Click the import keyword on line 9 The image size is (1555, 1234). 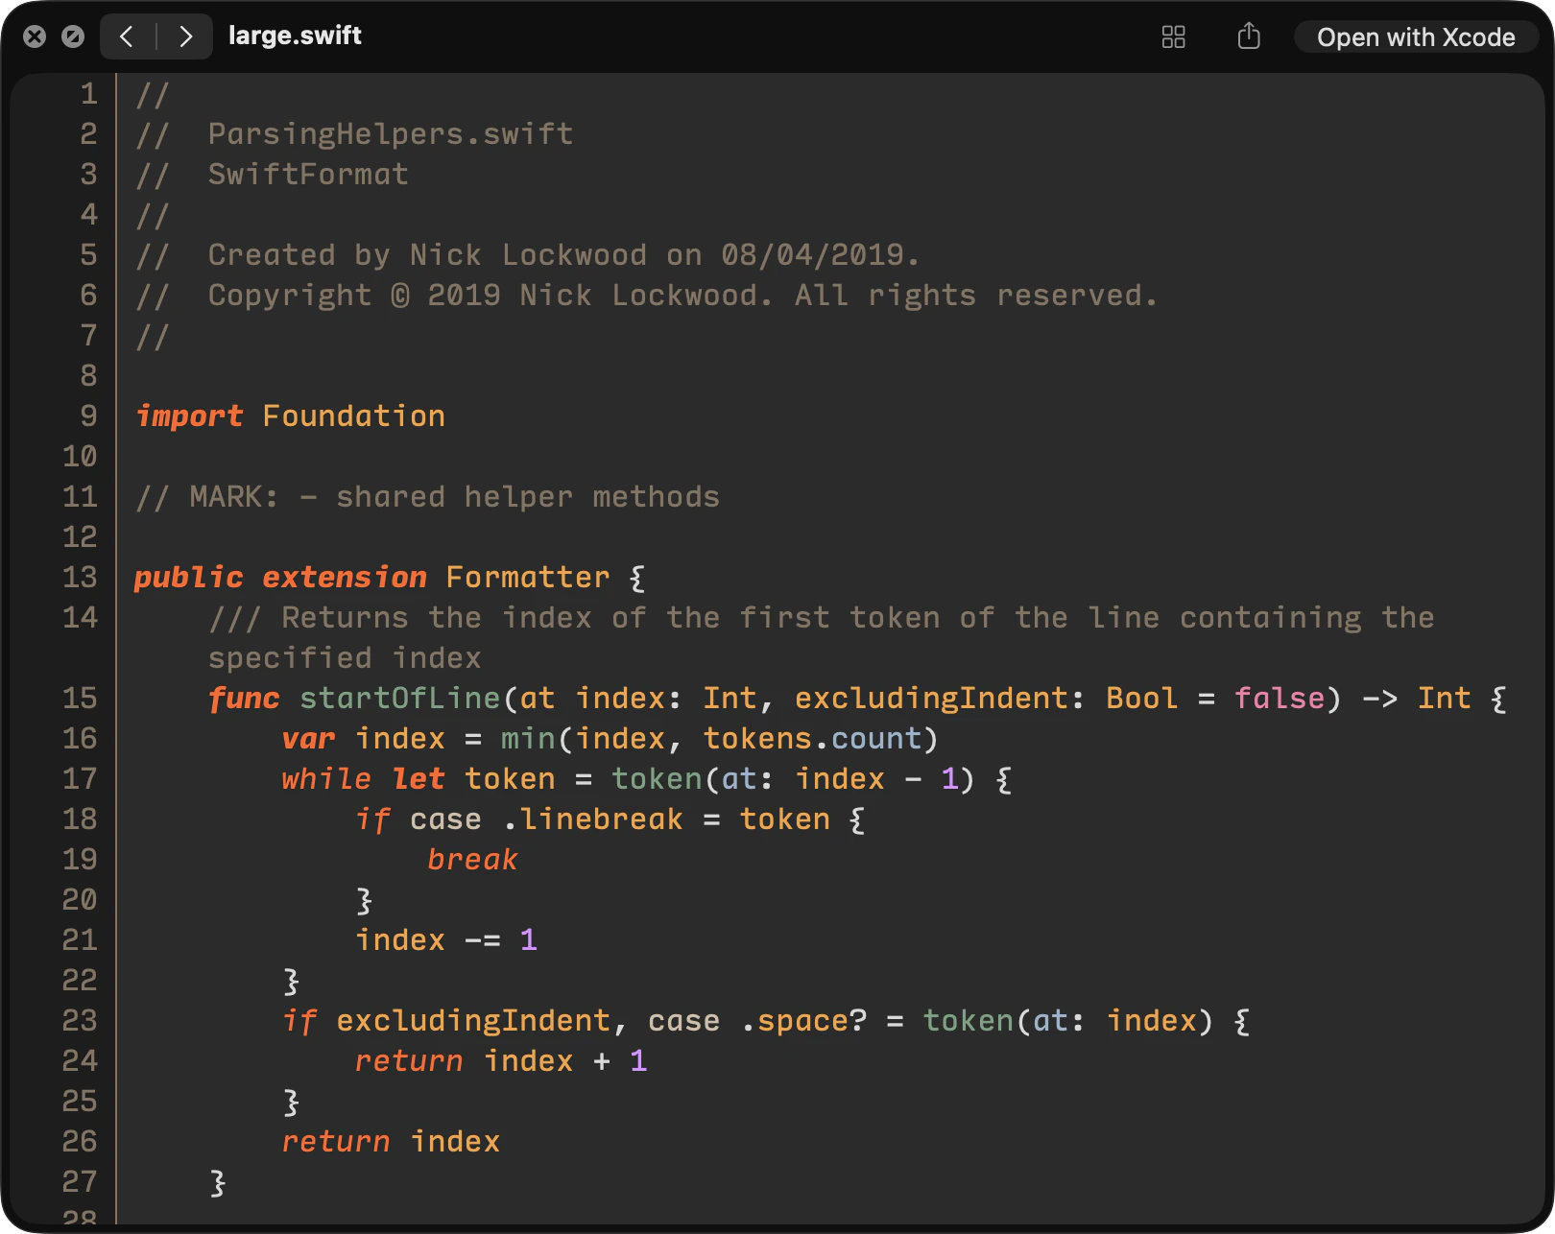pyautogui.click(x=189, y=415)
